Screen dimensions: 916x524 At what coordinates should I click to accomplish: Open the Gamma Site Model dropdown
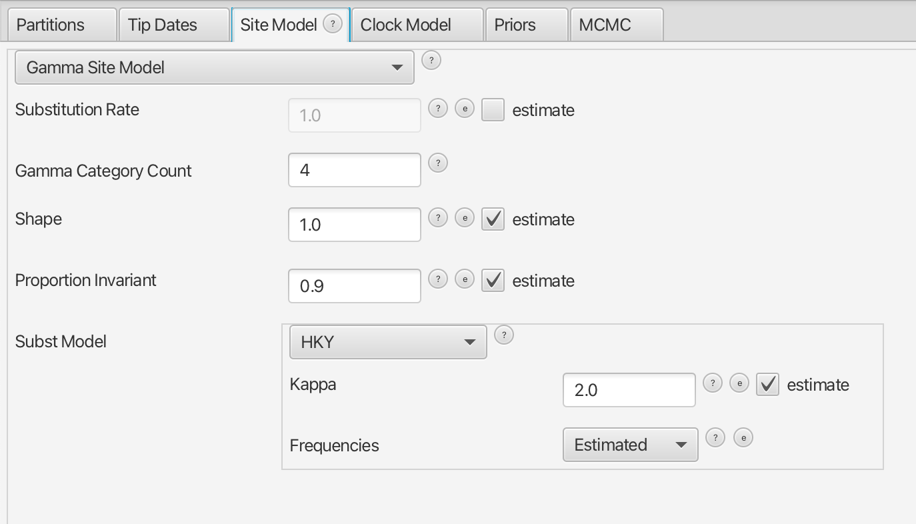tap(215, 67)
